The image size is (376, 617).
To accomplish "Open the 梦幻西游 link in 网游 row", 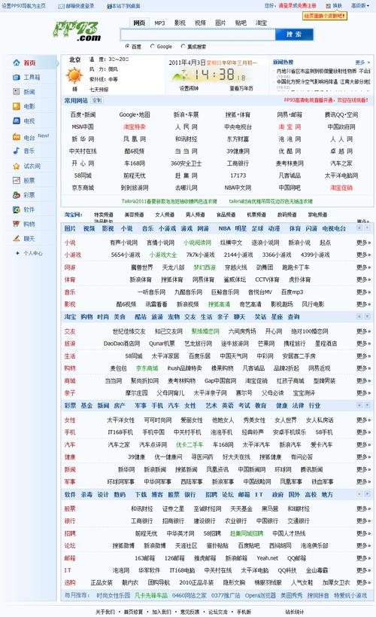I will click(x=205, y=267).
